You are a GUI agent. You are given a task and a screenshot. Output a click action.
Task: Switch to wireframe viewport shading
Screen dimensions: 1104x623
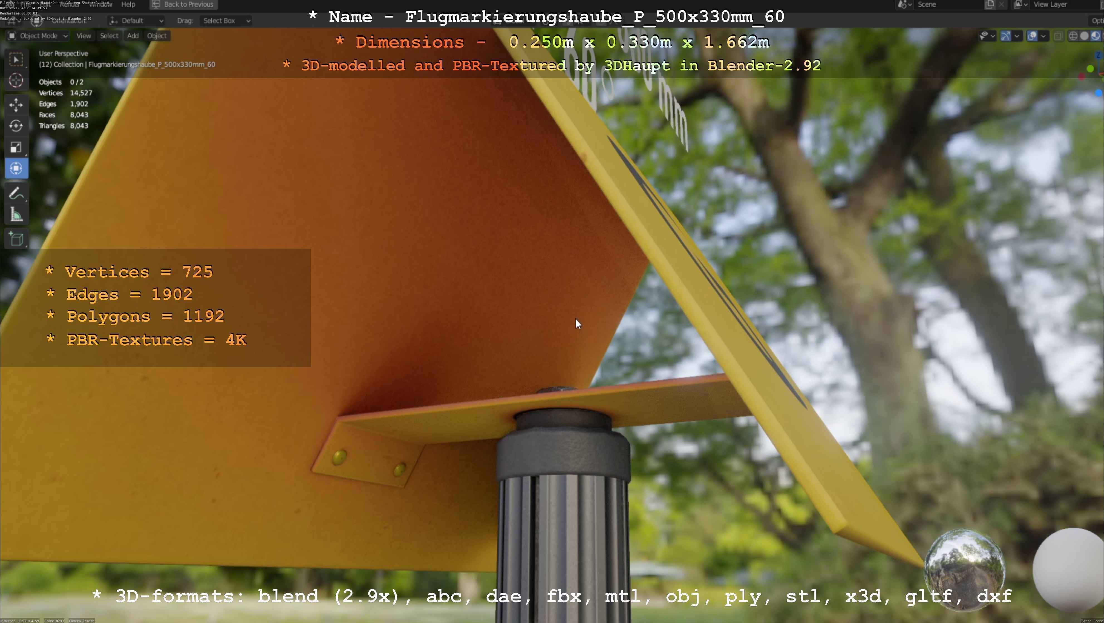tap(1073, 36)
